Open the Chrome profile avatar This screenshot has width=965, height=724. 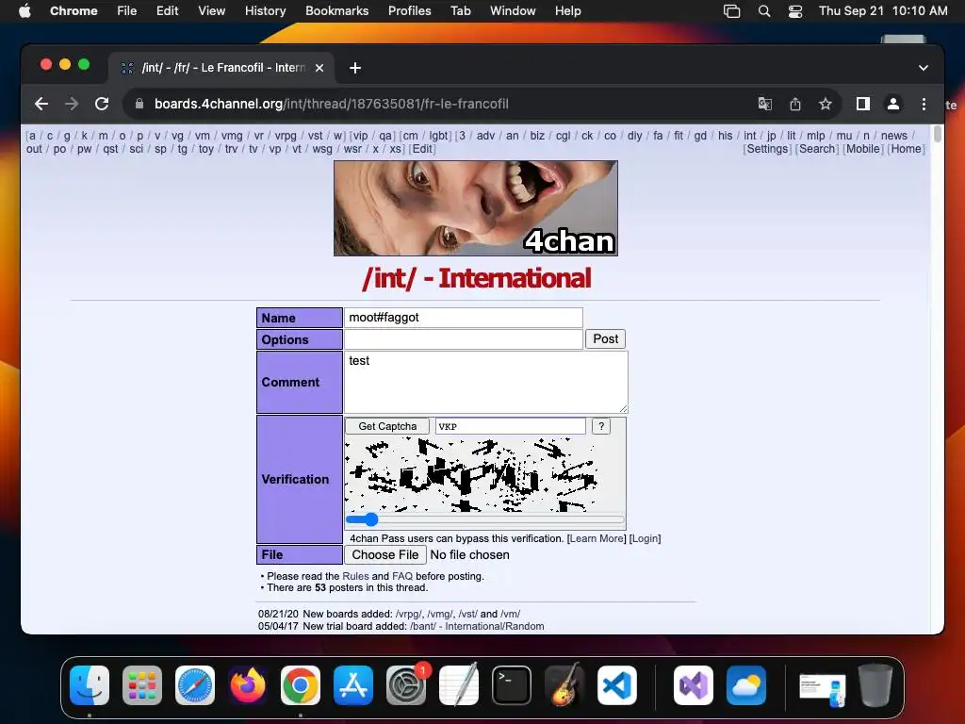pos(893,104)
